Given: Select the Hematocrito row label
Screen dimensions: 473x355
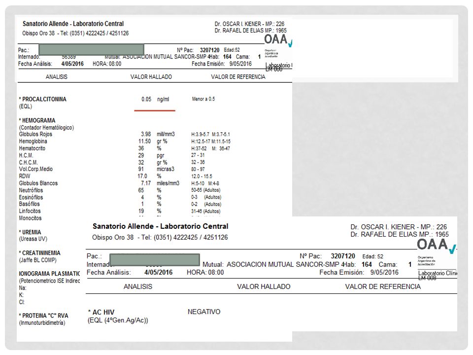Looking at the screenshot, I should (x=33, y=148).
